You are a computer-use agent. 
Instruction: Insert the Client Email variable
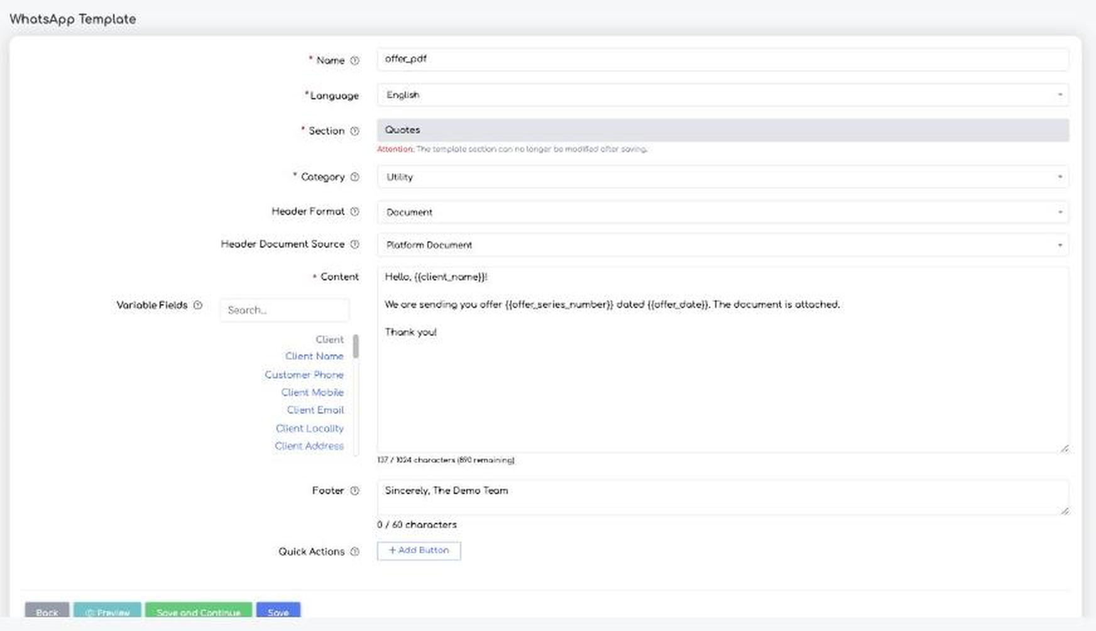315,410
